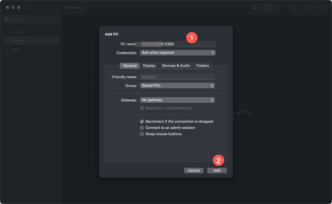Enable Connect to an admin session
The height and width of the screenshot is (204, 332).
(x=142, y=127)
